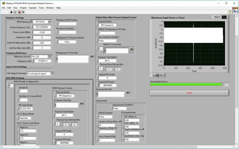This screenshot has height=149, width=239.
Task: Open the File menu
Action: click(x=3, y=8)
